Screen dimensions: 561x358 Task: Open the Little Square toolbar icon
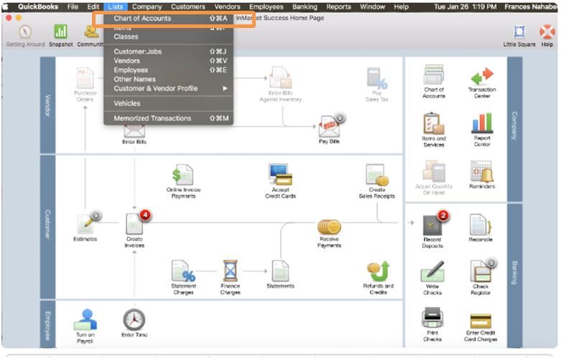point(519,32)
